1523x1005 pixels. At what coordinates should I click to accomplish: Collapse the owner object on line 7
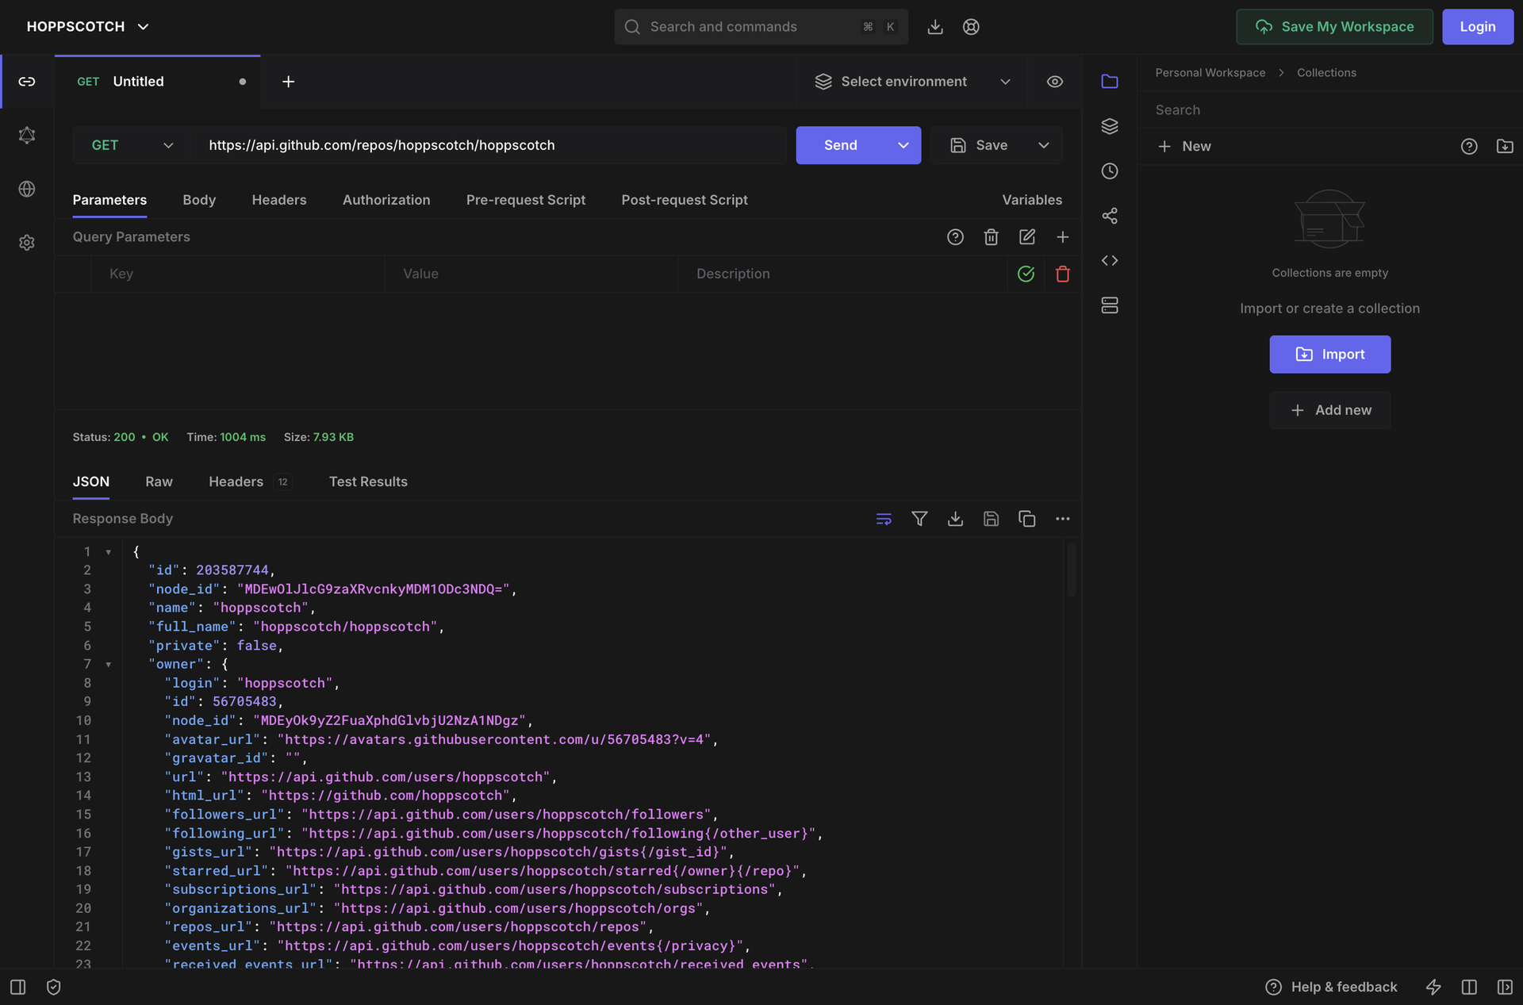pyautogui.click(x=109, y=665)
